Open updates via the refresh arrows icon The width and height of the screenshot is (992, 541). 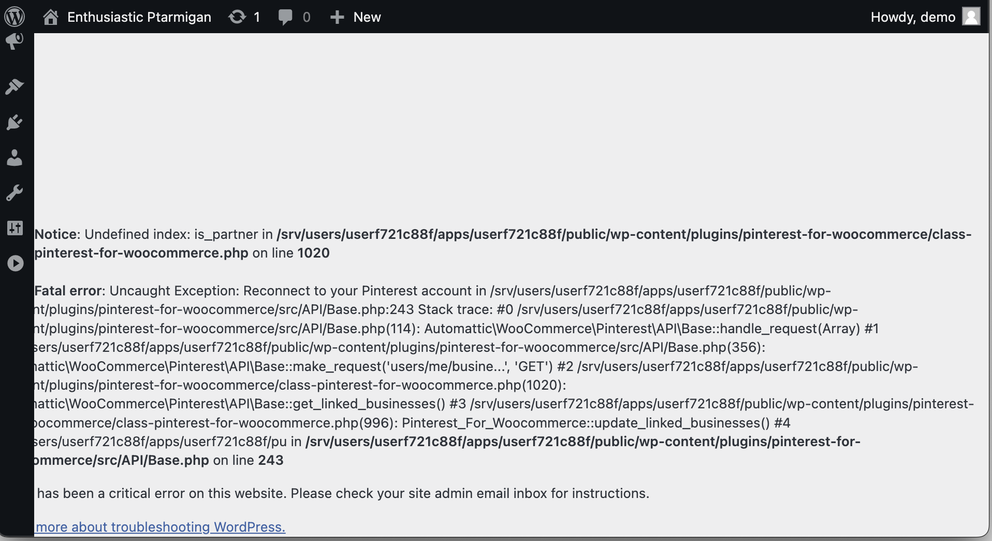coord(237,16)
